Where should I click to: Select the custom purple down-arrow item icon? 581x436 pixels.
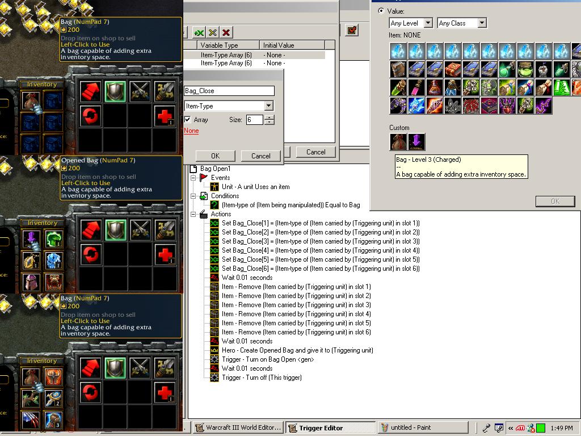416,141
